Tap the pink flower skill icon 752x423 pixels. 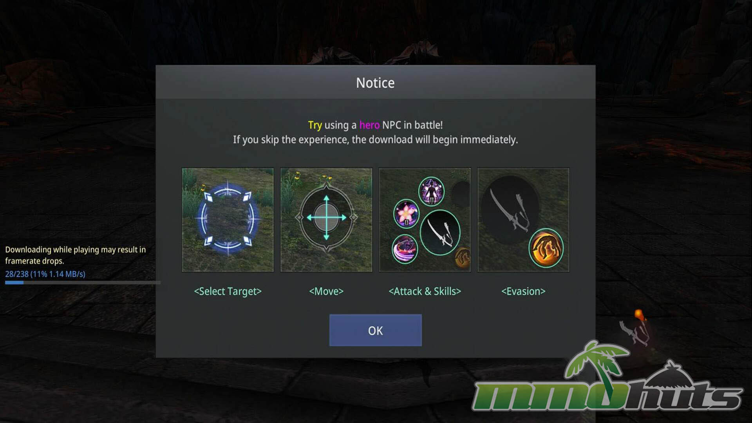click(406, 214)
